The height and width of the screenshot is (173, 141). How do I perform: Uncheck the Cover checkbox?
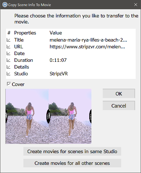point(9,84)
